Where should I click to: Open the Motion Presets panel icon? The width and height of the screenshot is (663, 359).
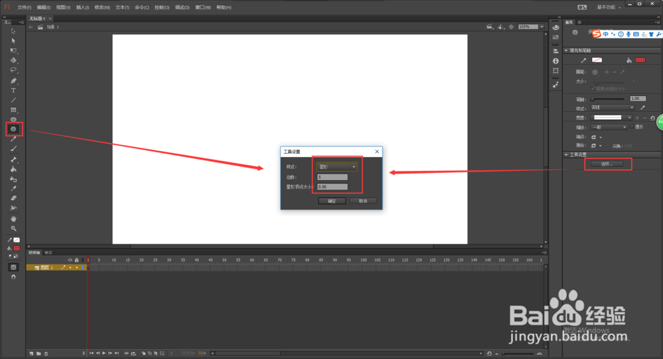(556, 85)
